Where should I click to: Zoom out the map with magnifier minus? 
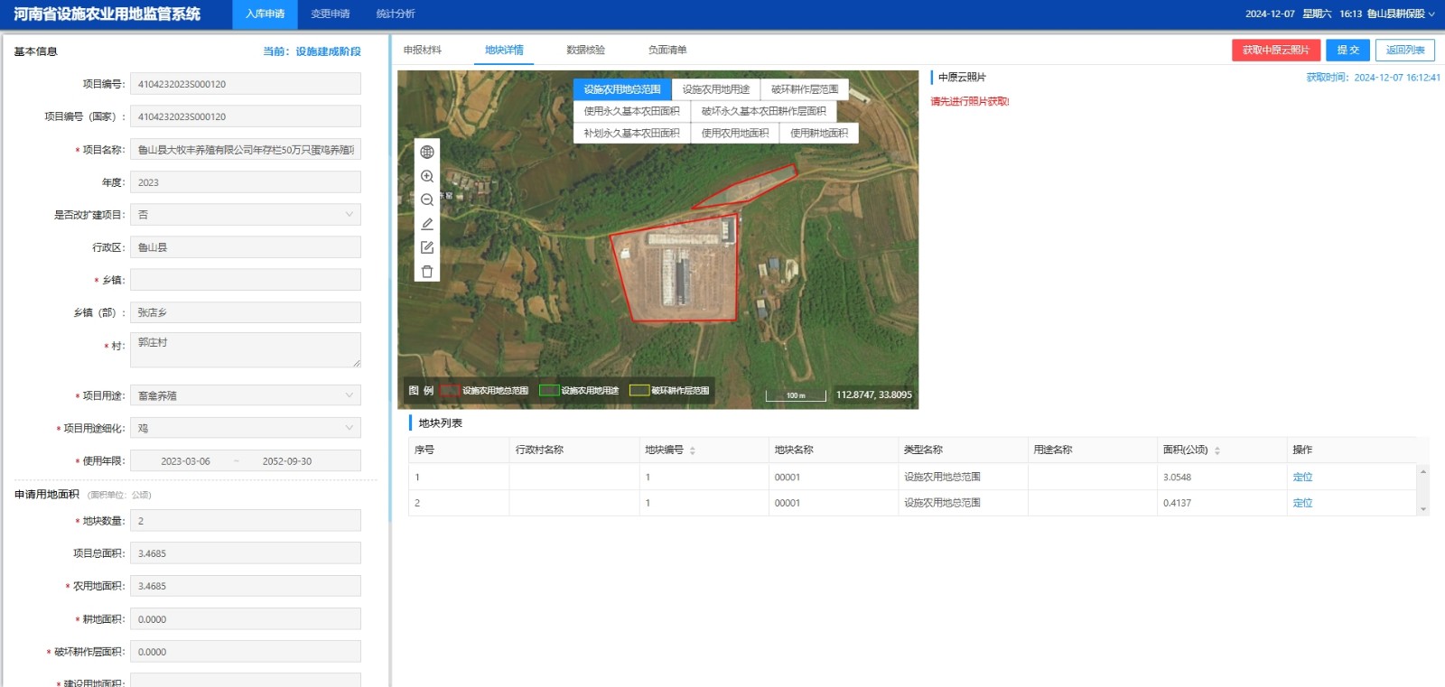click(x=427, y=200)
